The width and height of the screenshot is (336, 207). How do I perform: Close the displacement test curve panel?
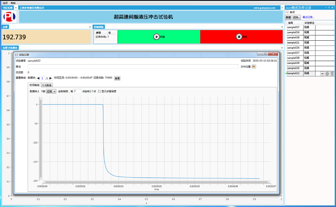coord(282,47)
